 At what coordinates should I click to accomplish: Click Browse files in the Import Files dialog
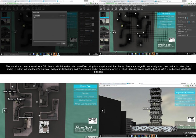point(36,16)
